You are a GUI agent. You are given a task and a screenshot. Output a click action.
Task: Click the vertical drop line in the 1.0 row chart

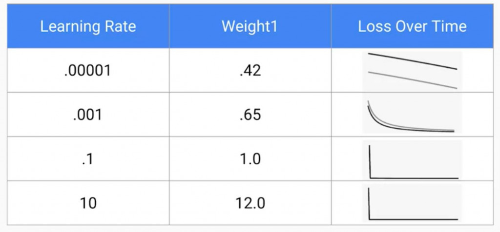pos(370,162)
